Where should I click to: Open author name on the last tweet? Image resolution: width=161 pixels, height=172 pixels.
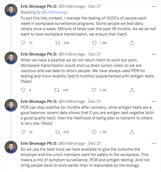click(x=39, y=143)
